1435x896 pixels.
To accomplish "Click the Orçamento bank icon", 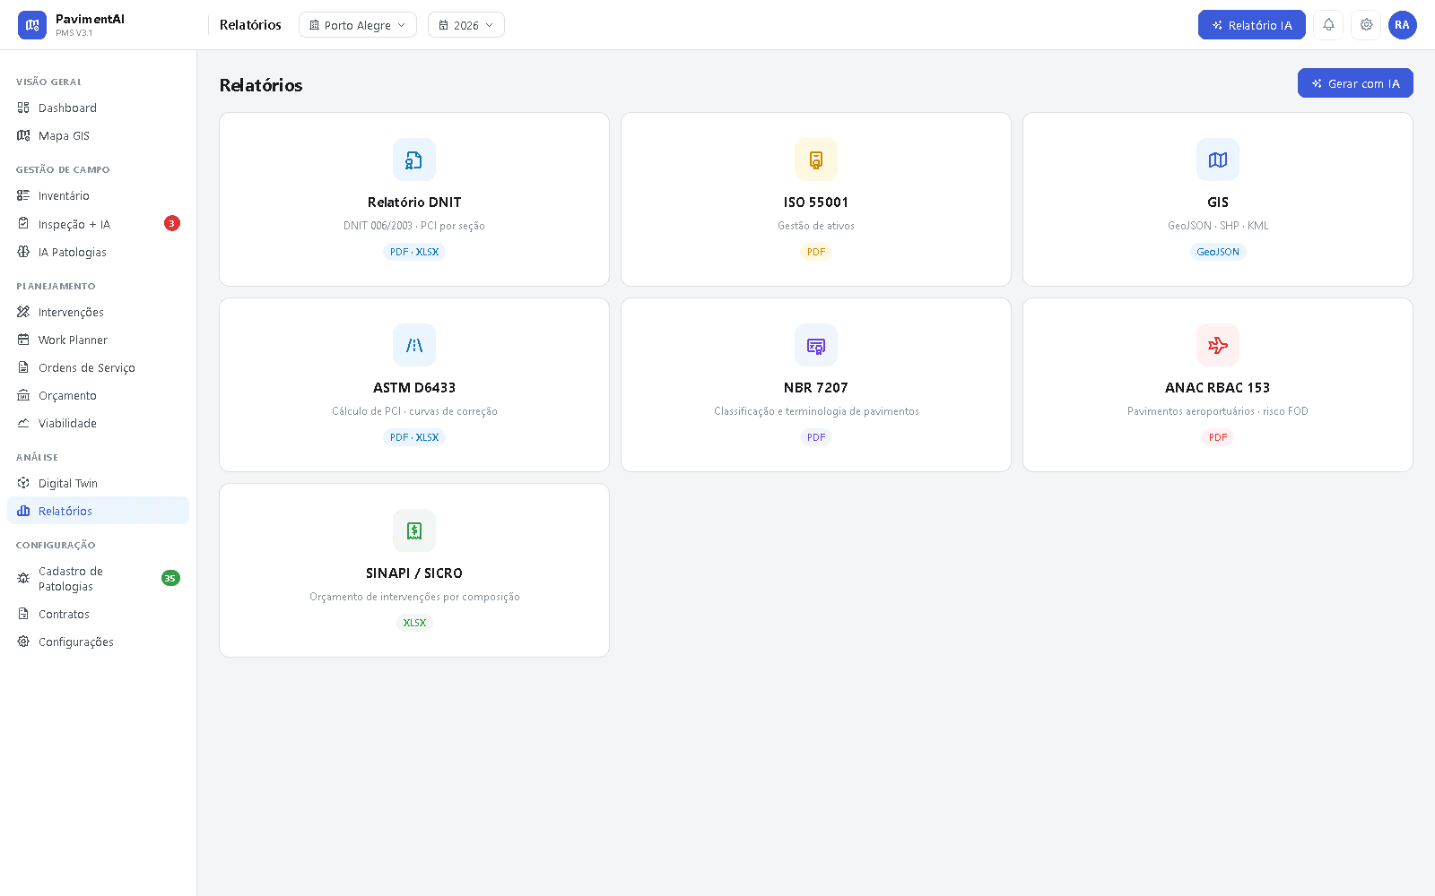I will pos(23,395).
